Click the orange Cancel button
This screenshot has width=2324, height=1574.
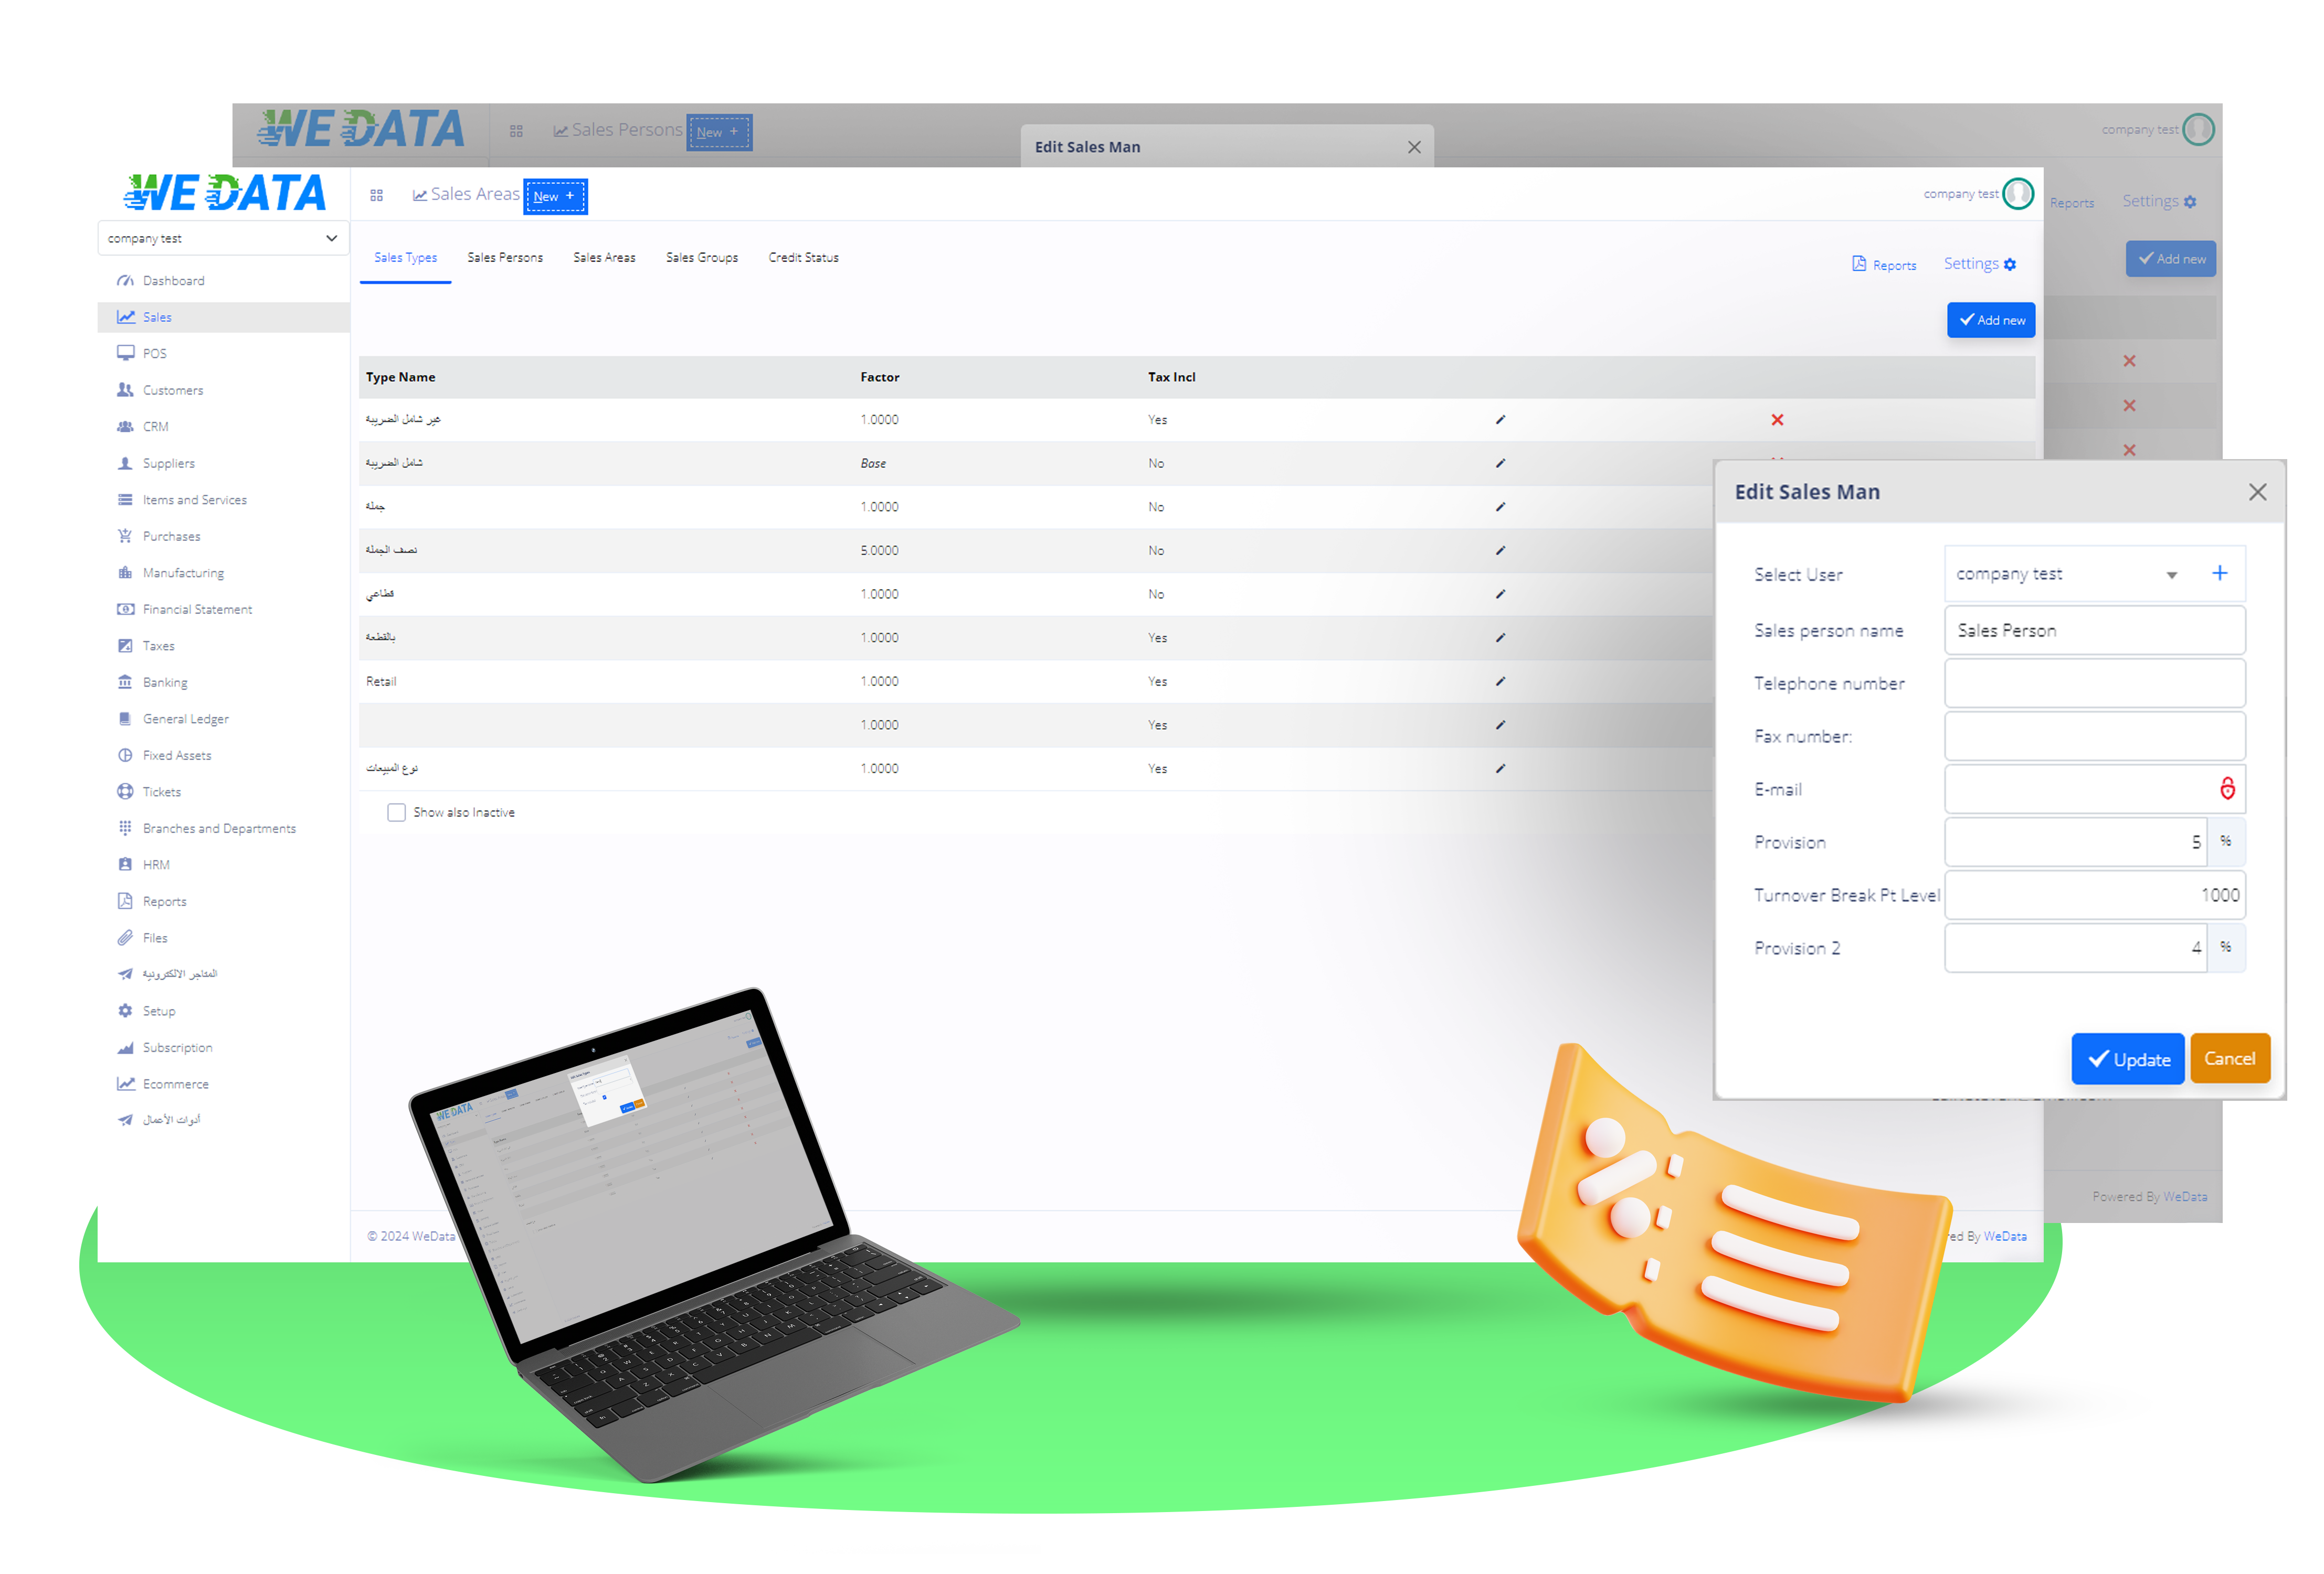point(2229,1058)
